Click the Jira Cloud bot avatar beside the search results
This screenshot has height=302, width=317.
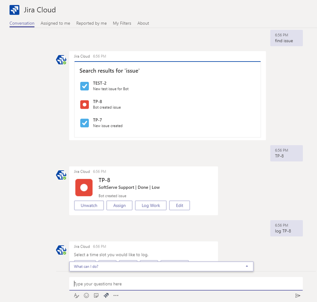(x=61, y=60)
